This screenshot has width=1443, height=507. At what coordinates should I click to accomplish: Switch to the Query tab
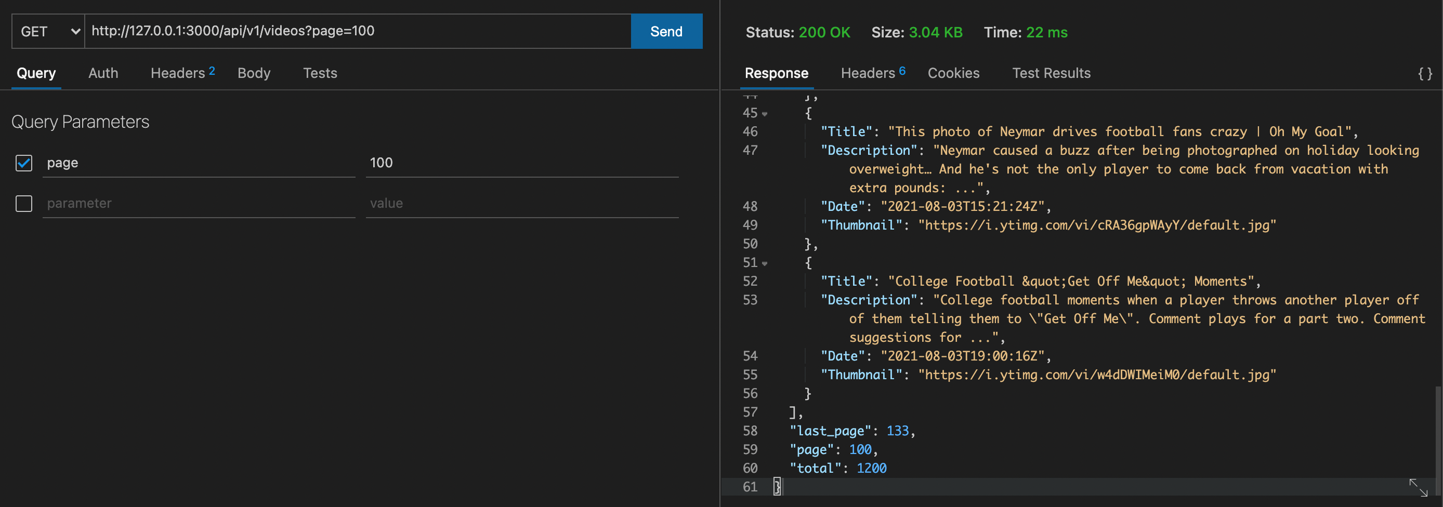pyautogui.click(x=36, y=73)
